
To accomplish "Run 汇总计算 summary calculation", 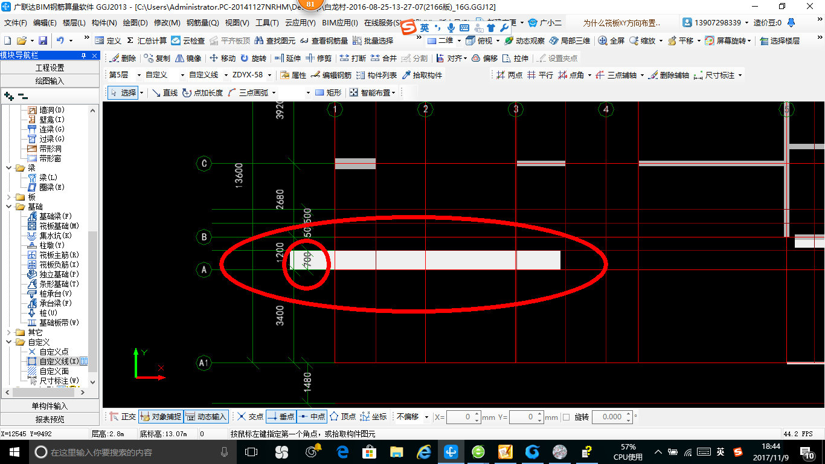I will pyautogui.click(x=147, y=40).
